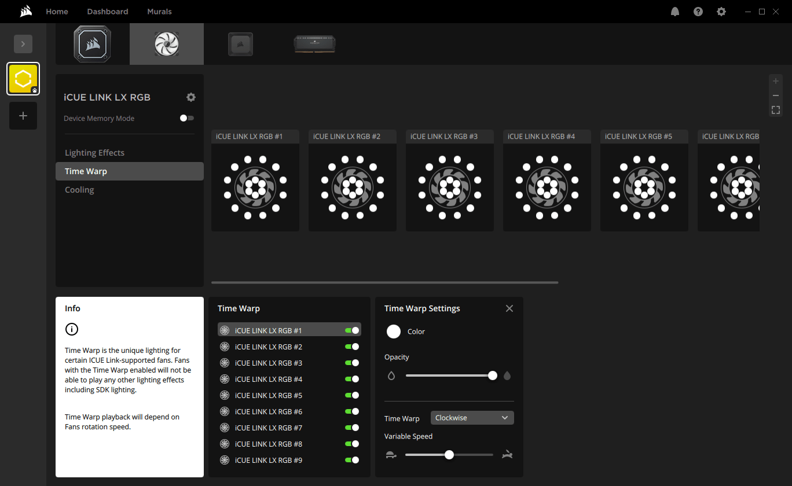Expand the left sidebar with chevron arrow

click(23, 44)
